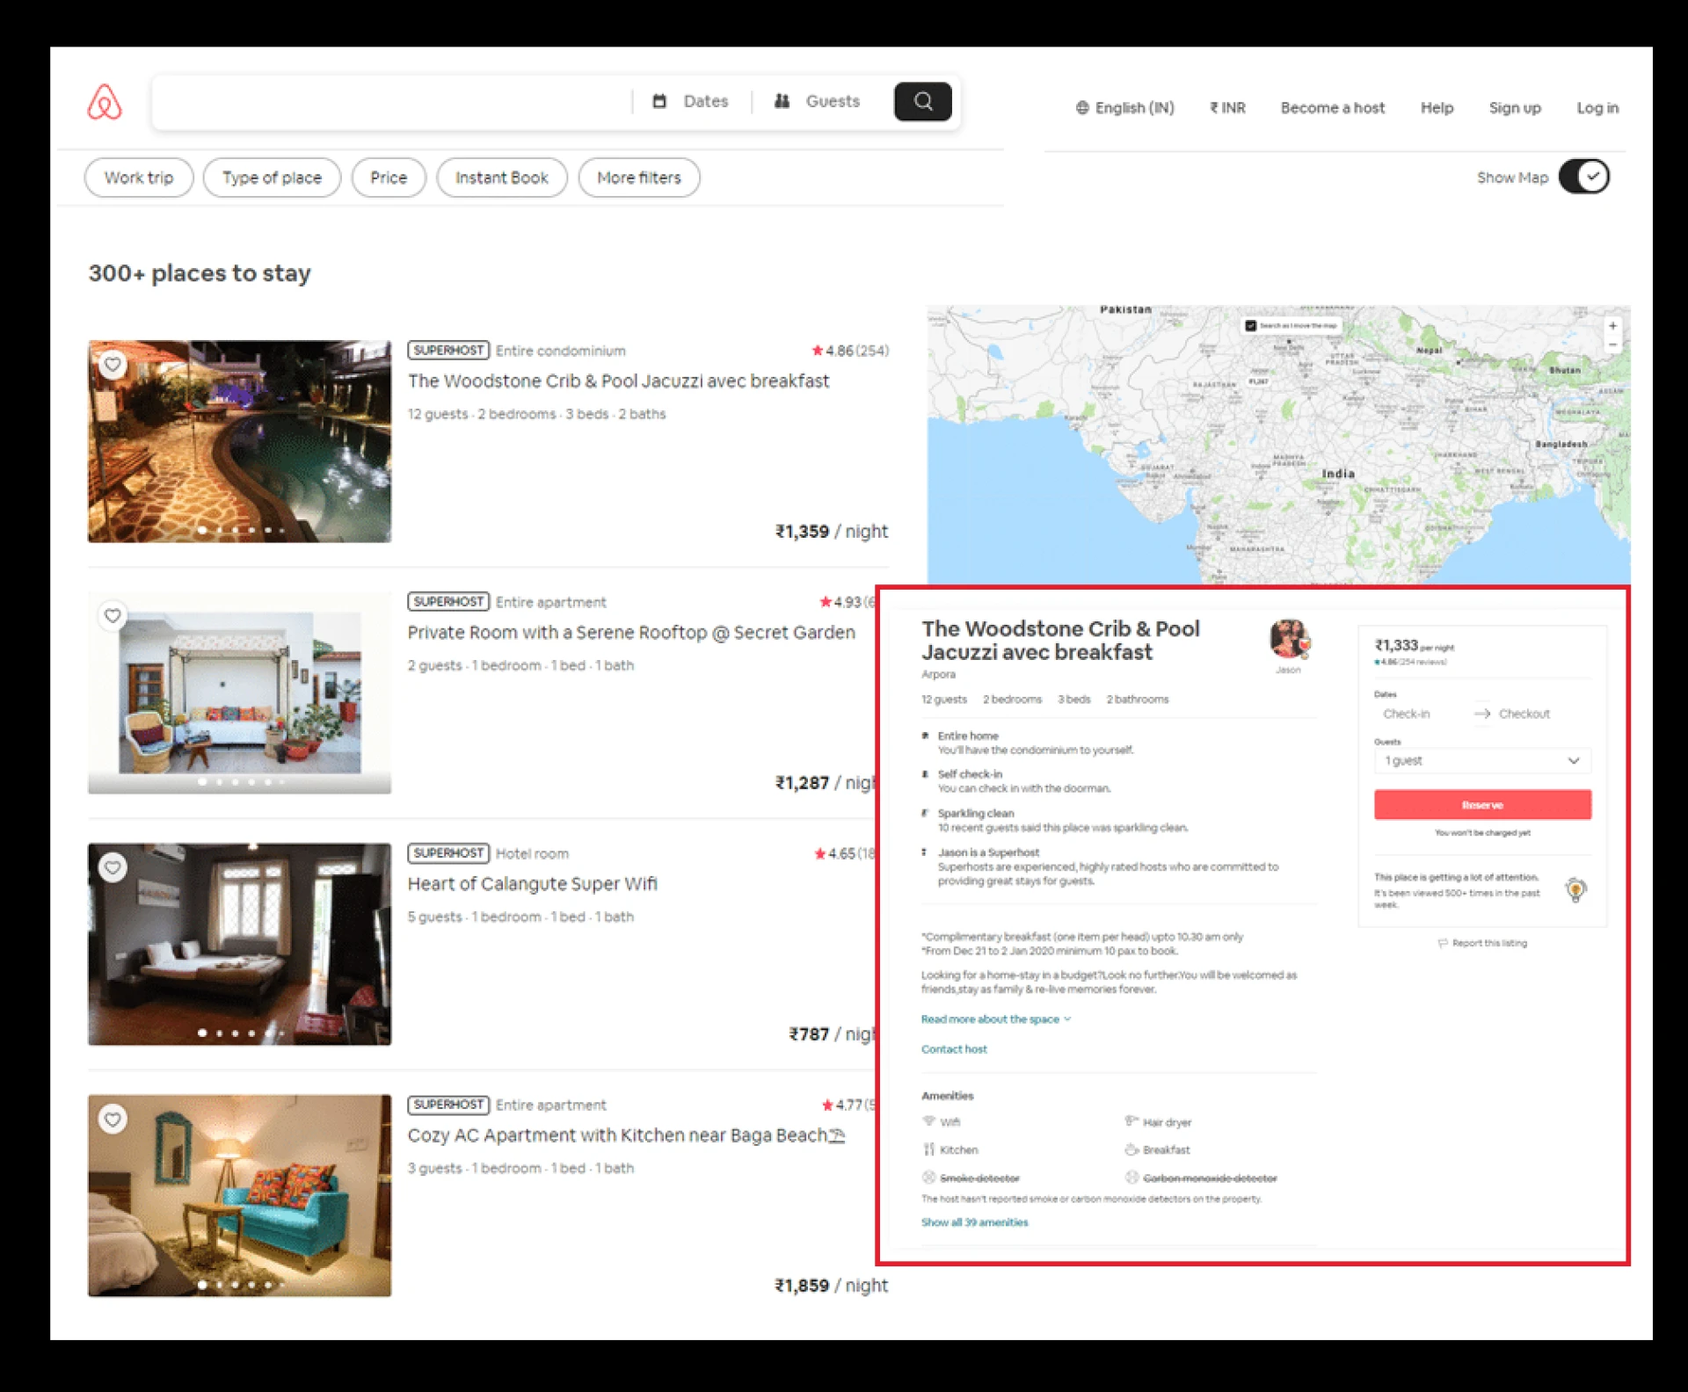Viewport: 1688px width, 1392px height.
Task: Click the Wifi amenity icon
Action: pyautogui.click(x=928, y=1122)
